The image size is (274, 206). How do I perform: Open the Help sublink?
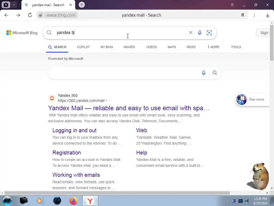[x=142, y=153]
